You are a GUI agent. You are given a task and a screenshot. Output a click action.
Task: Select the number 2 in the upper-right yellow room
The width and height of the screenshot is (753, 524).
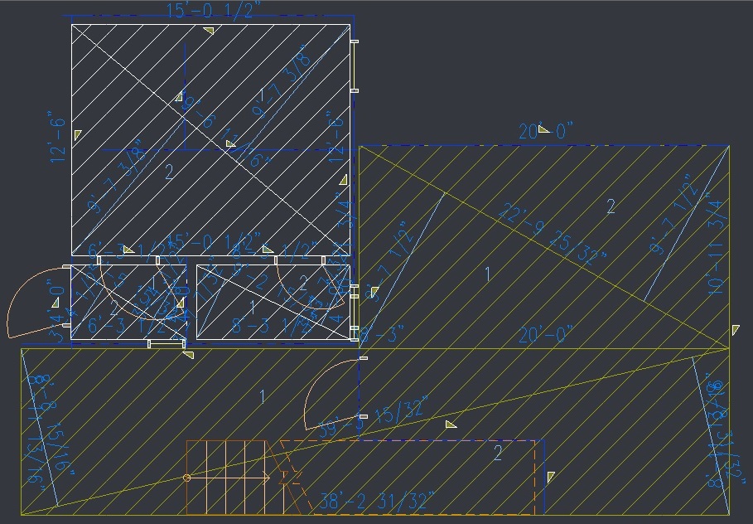(x=611, y=206)
